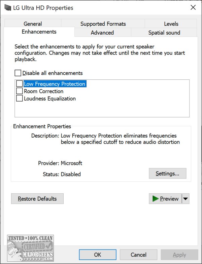Check Disable all enhancements checkbox

18,73
